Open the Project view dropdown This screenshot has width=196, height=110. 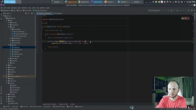(7, 13)
